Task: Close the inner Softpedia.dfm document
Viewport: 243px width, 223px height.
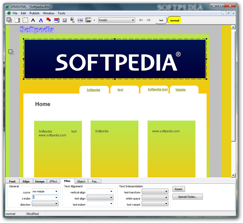Action: click(233, 13)
